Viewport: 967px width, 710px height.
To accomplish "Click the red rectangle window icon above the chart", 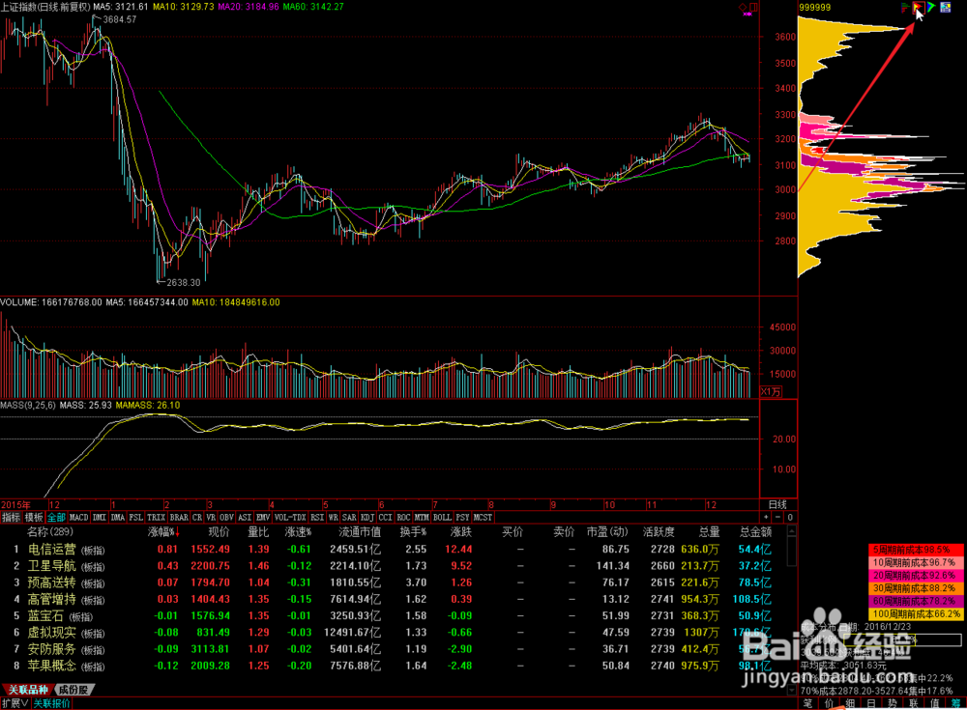I will (x=753, y=7).
